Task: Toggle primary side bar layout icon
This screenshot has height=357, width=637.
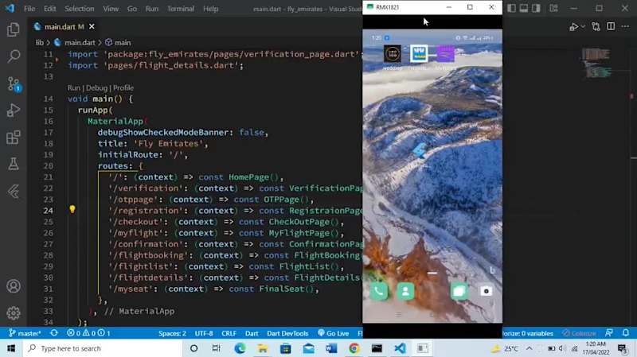Action: click(512, 8)
